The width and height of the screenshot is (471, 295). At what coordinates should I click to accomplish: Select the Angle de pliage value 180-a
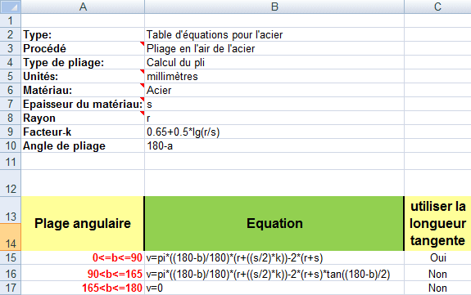tap(274, 145)
